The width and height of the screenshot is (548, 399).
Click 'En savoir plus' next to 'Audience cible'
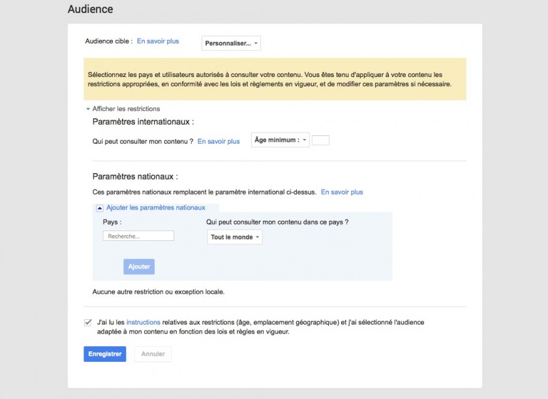158,40
